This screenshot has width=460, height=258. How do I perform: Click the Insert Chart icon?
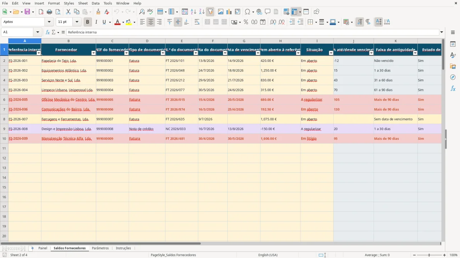point(229,12)
